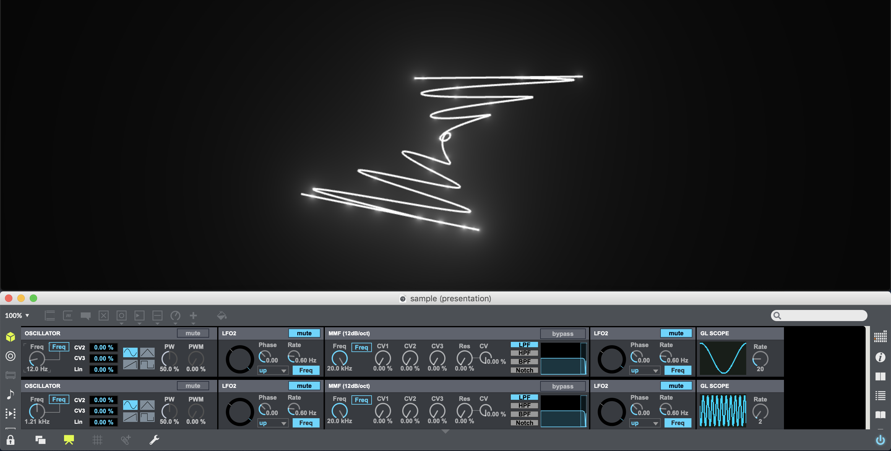Exit presentation mode via the green easel icon
Viewport: 891px width, 451px height.
click(69, 440)
